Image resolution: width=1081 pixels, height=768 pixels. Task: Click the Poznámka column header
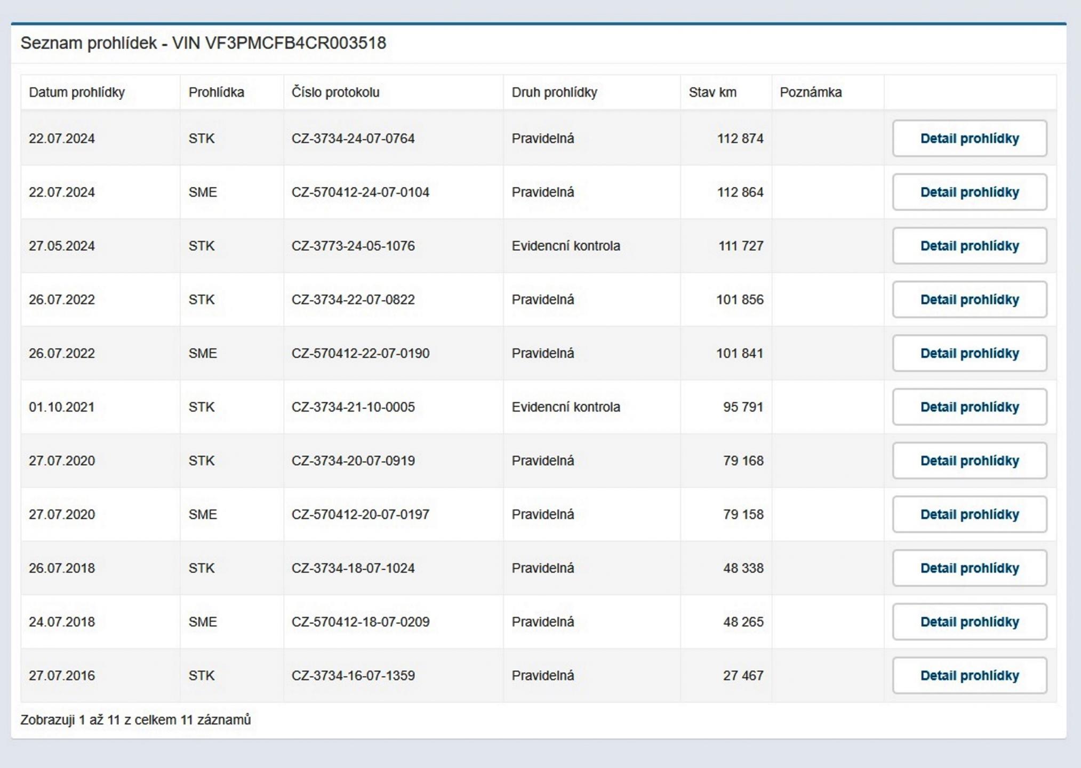tap(810, 92)
